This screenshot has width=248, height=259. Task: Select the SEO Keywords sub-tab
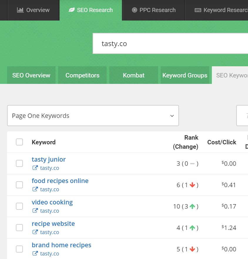230,75
